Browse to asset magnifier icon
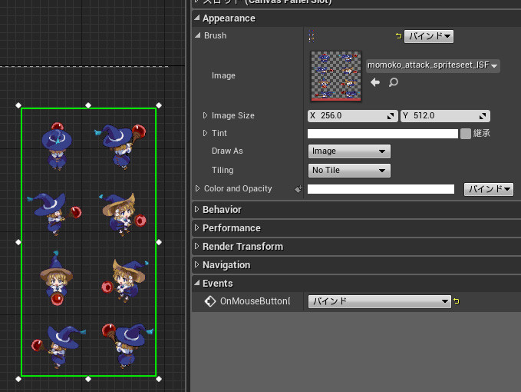This screenshot has height=392, width=521. 394,82
